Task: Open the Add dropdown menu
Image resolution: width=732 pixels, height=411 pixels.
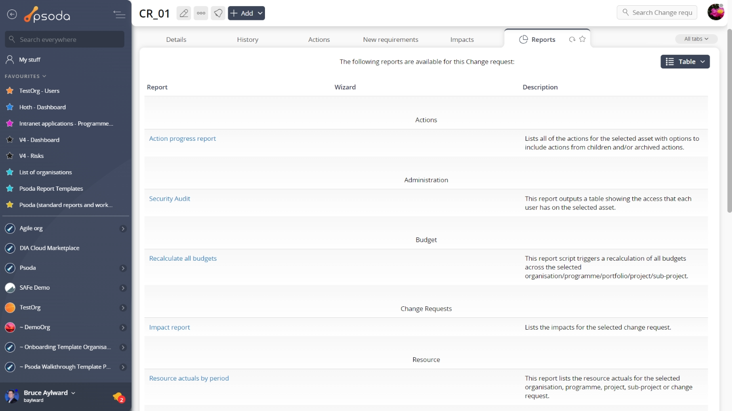Action: pyautogui.click(x=246, y=13)
